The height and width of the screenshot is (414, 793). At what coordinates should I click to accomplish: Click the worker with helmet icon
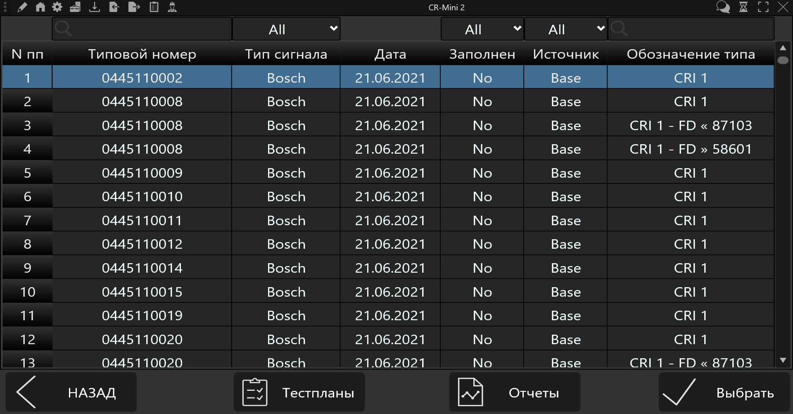[x=172, y=7]
